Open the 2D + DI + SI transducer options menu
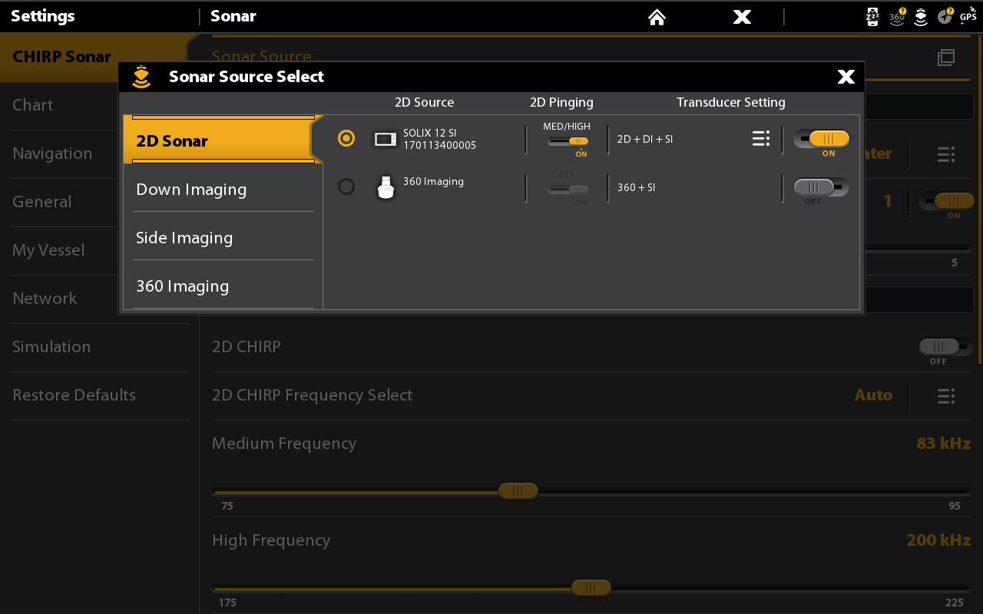The image size is (983, 614). pos(760,138)
